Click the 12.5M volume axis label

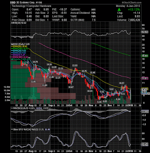click(x=7, y=87)
